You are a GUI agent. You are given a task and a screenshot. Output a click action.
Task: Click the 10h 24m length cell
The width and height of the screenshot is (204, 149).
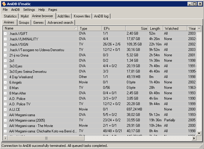(x=155, y=126)
